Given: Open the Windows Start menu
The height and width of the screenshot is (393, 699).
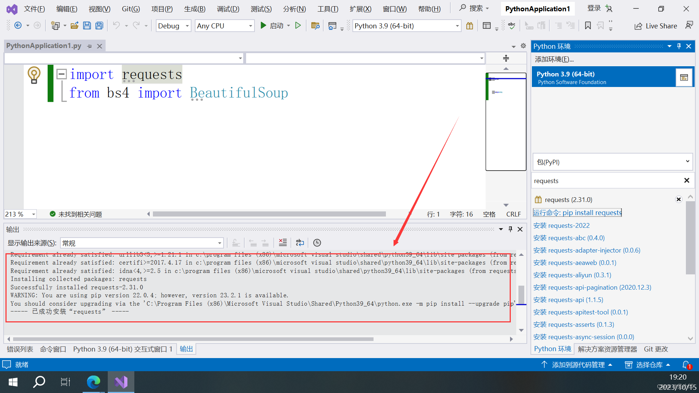Looking at the screenshot, I should click(x=13, y=382).
